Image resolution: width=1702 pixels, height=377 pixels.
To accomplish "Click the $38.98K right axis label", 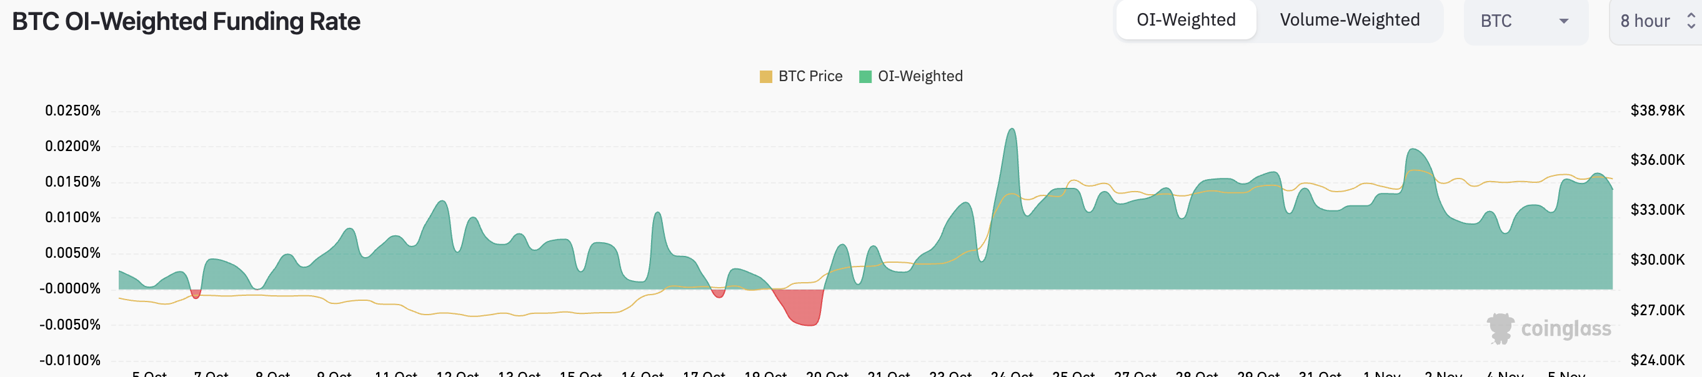I will [x=1657, y=111].
